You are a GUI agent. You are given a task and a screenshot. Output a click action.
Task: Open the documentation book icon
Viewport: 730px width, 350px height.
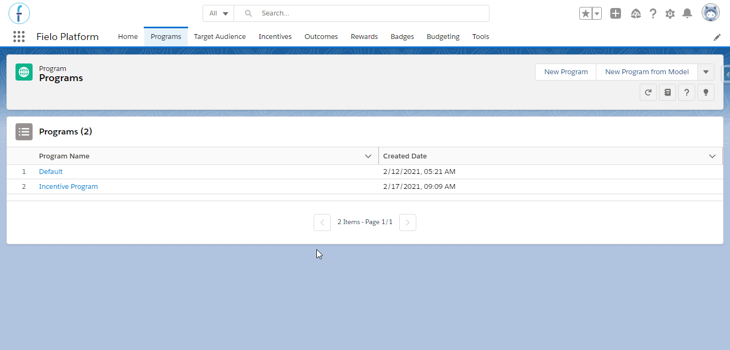[667, 92]
